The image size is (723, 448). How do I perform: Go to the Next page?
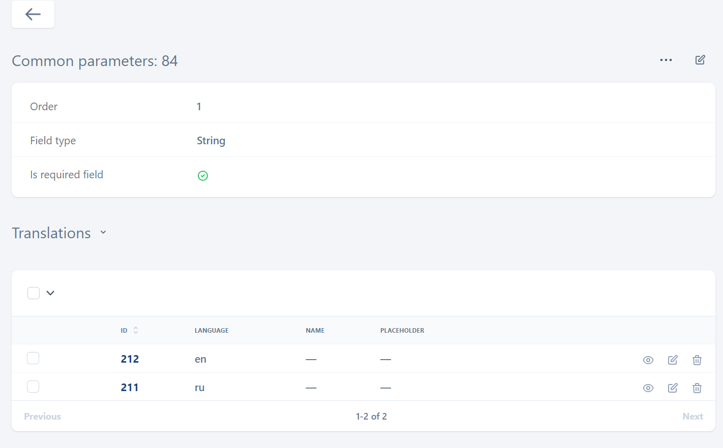click(x=692, y=417)
